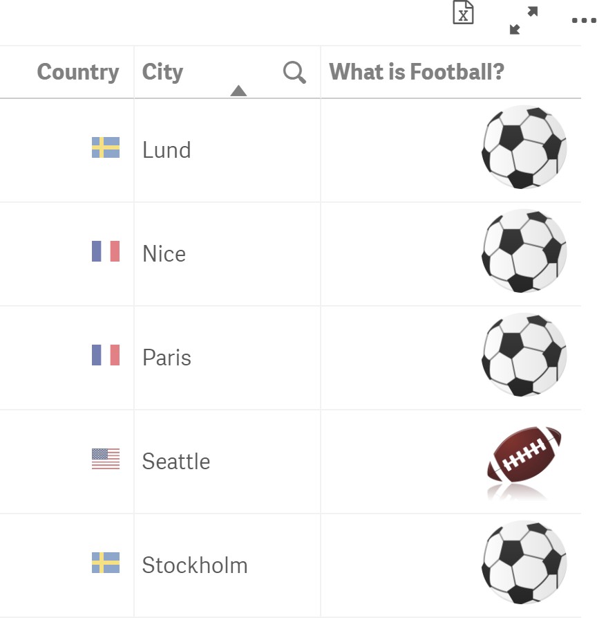Select the Paris city cell
The image size is (597, 618).
click(x=227, y=358)
